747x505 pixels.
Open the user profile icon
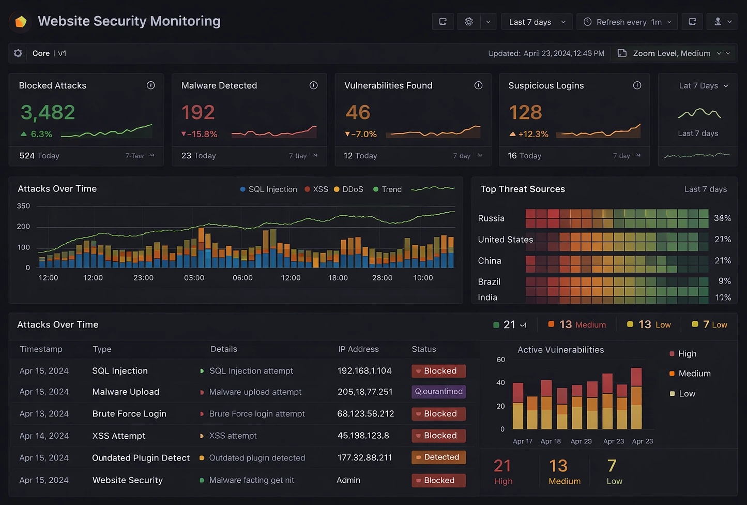click(718, 21)
